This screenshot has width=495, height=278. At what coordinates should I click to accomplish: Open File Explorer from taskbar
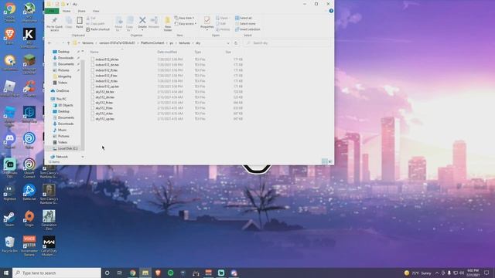145,273
